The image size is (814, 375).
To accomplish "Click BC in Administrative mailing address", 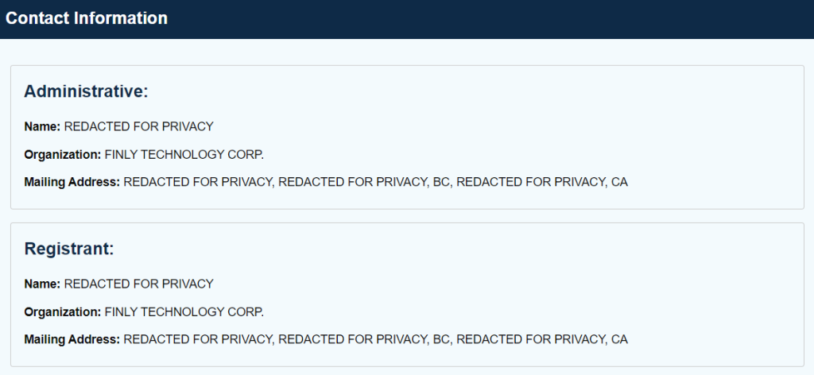I will click(440, 182).
